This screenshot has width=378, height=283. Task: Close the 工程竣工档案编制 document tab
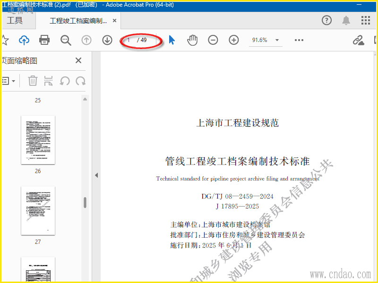[115, 21]
